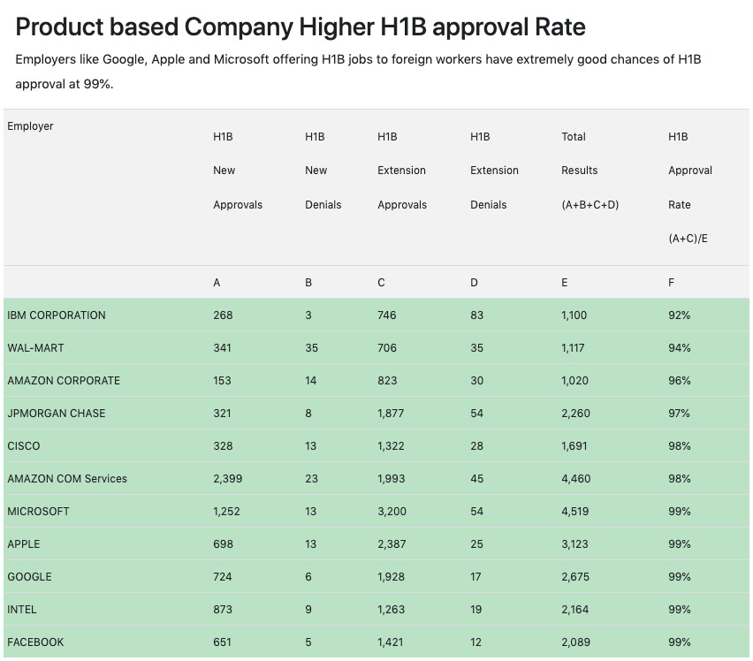
Task: Click the "Product based Company Higher H1B approval Rate" heading
Action: click(300, 27)
